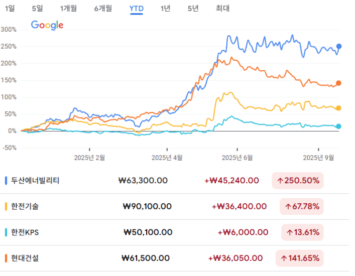355x276 pixels.
Task: Click yellow endpoint dot of 한전기술 line
Action: (x=338, y=108)
